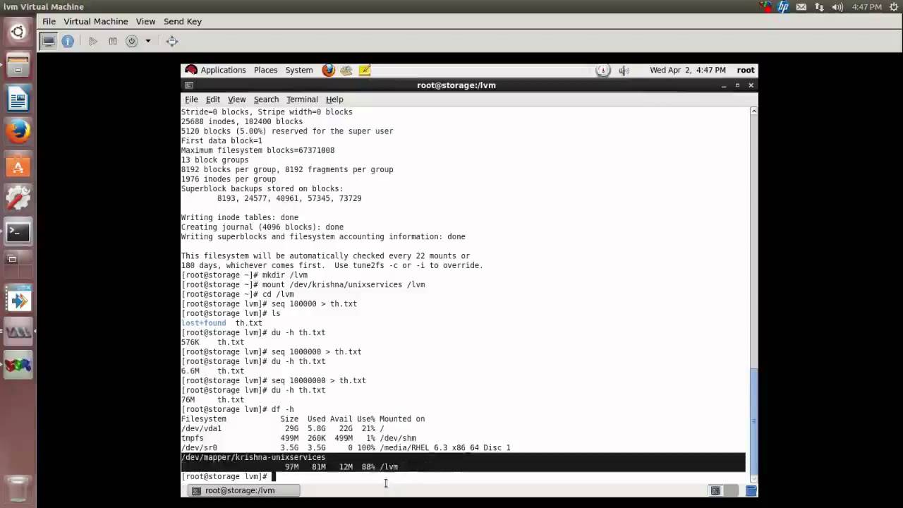This screenshot has width=903, height=508.
Task: Open the virt-manager View menu
Action: [145, 21]
